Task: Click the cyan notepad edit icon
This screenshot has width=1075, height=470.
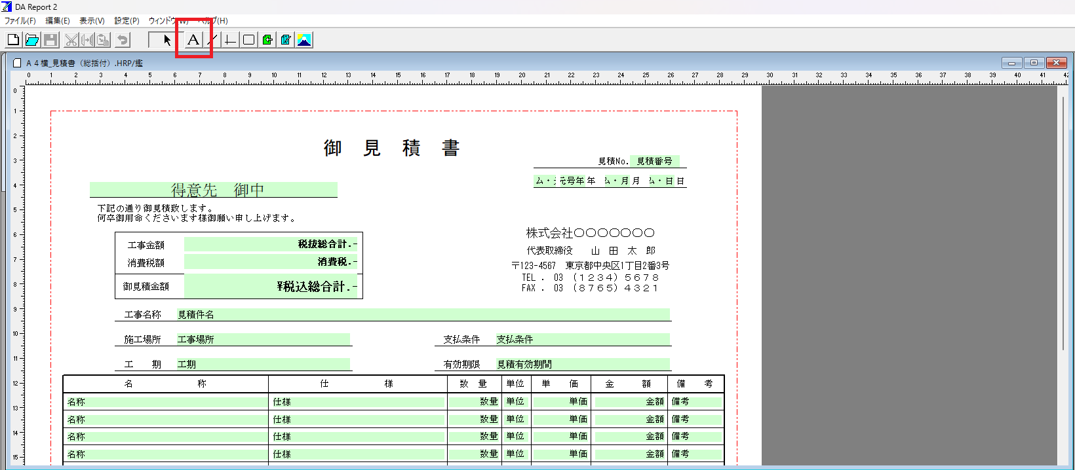Action: [286, 40]
